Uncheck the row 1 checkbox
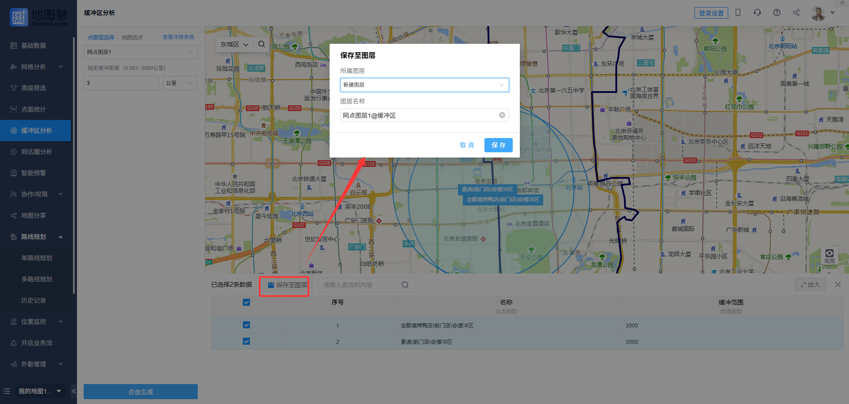The width and height of the screenshot is (849, 404). pos(246,325)
